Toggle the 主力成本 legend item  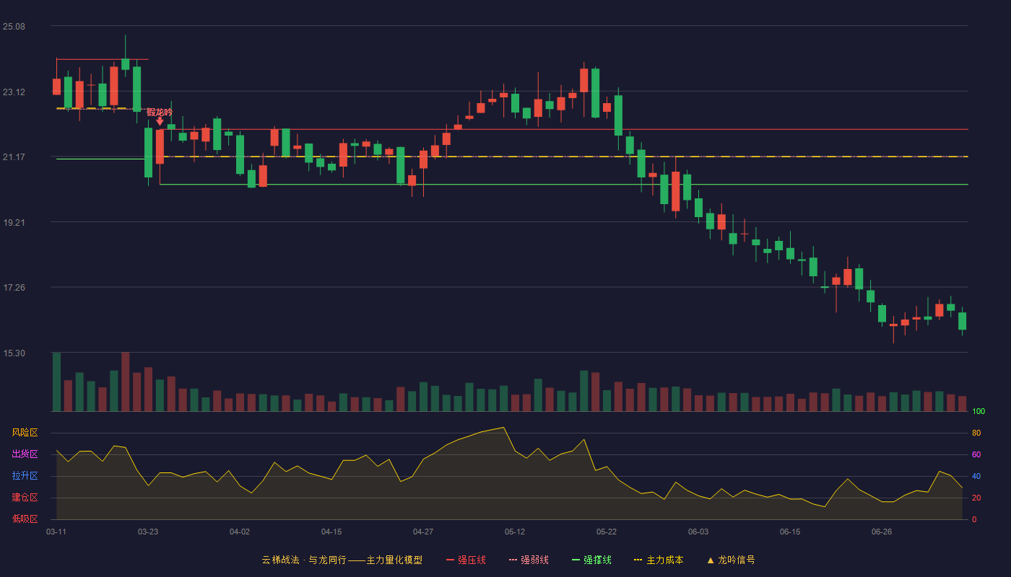pyautogui.click(x=659, y=560)
